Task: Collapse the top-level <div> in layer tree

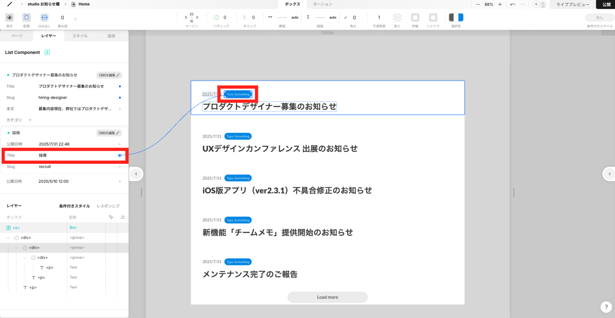Action: 8,237
